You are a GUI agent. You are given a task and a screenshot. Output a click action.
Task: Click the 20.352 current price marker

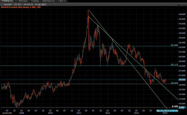[182, 80]
